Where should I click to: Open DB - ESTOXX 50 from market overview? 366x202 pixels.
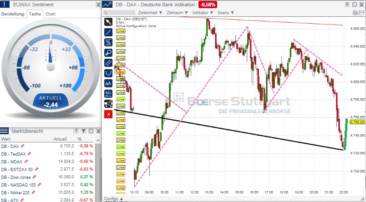(x=17, y=169)
